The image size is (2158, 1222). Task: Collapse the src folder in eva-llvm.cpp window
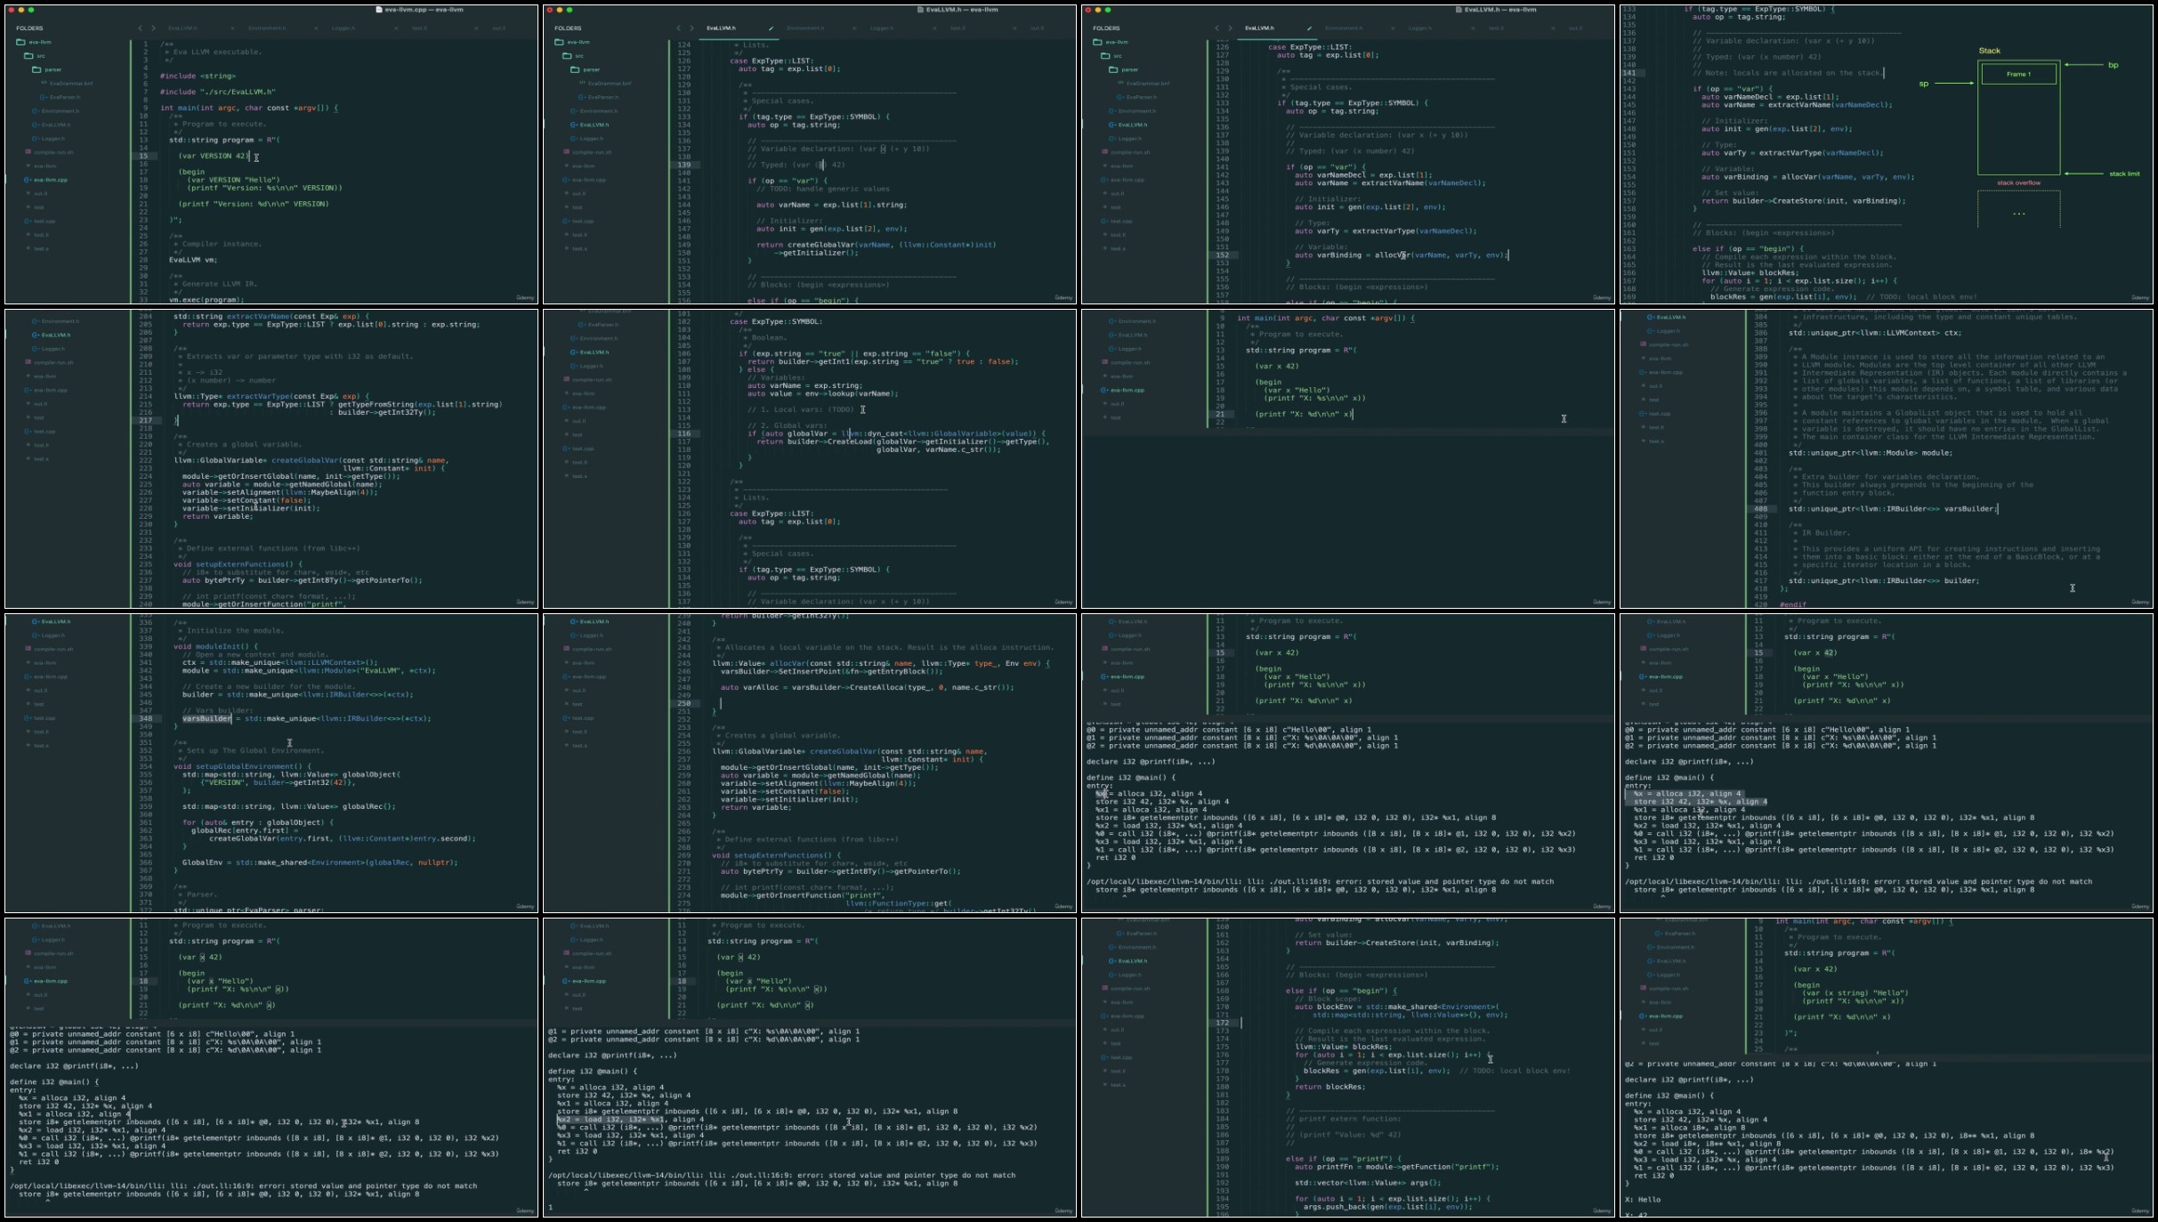tap(28, 56)
